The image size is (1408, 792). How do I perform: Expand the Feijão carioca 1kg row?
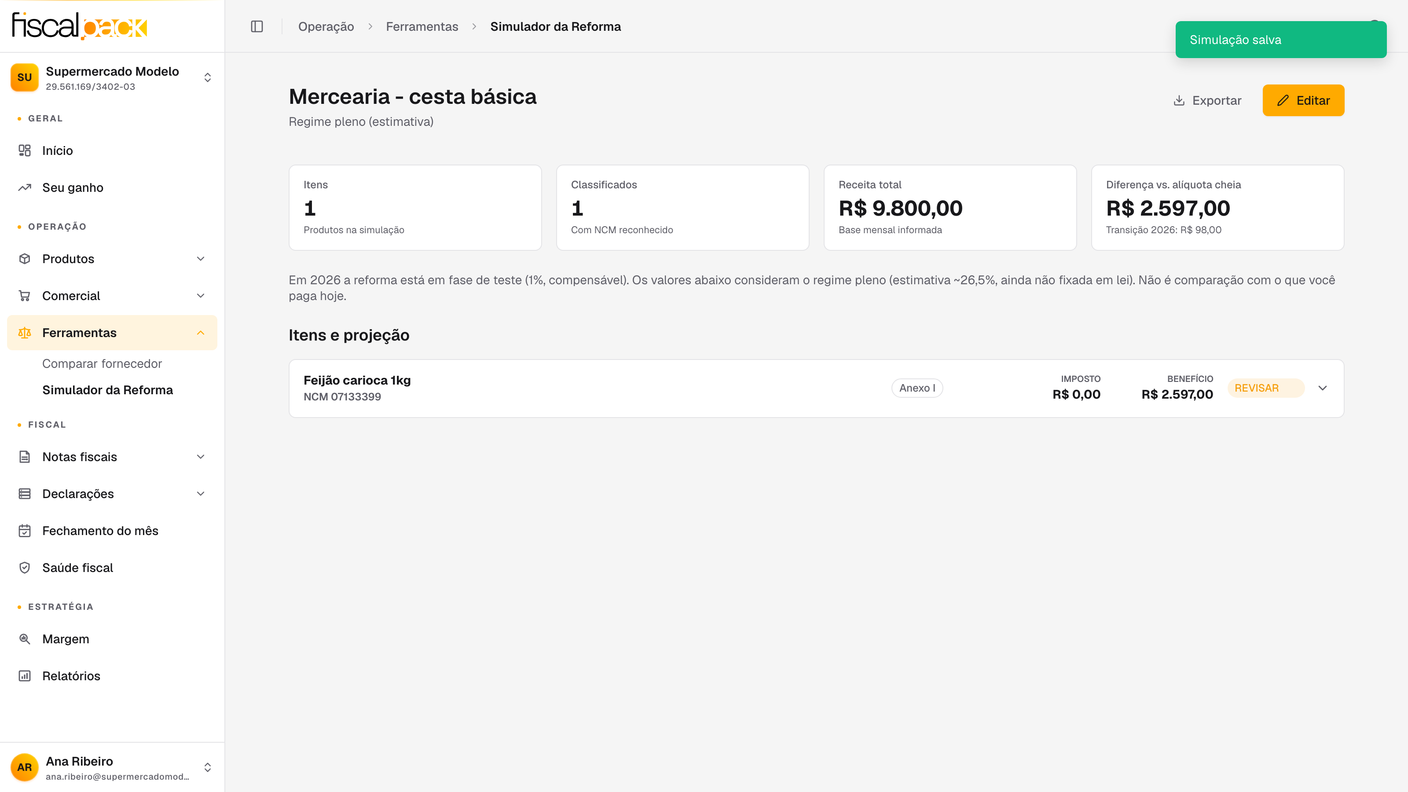pos(1323,388)
